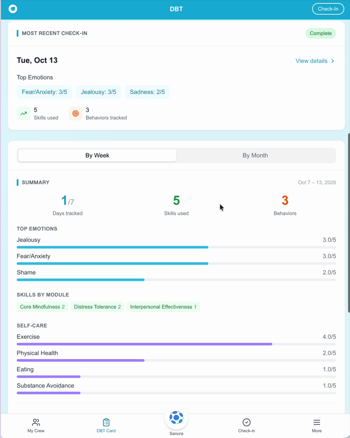Screen dimensions: 350x438
Task: Click the Jealousy progress bar
Action: coord(176,247)
